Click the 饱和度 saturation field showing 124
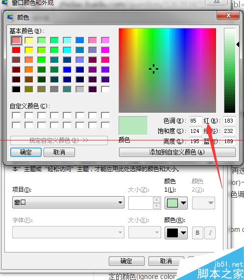Viewport: 244px width, 280px height. (x=195, y=131)
